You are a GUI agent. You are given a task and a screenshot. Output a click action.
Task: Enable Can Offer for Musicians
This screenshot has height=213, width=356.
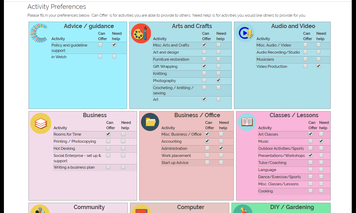click(305, 59)
